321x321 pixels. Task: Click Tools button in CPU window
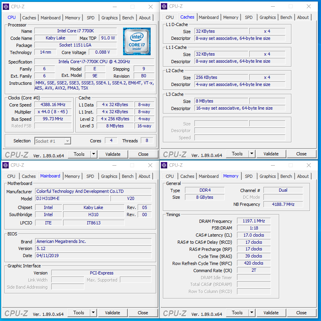tap(79, 154)
